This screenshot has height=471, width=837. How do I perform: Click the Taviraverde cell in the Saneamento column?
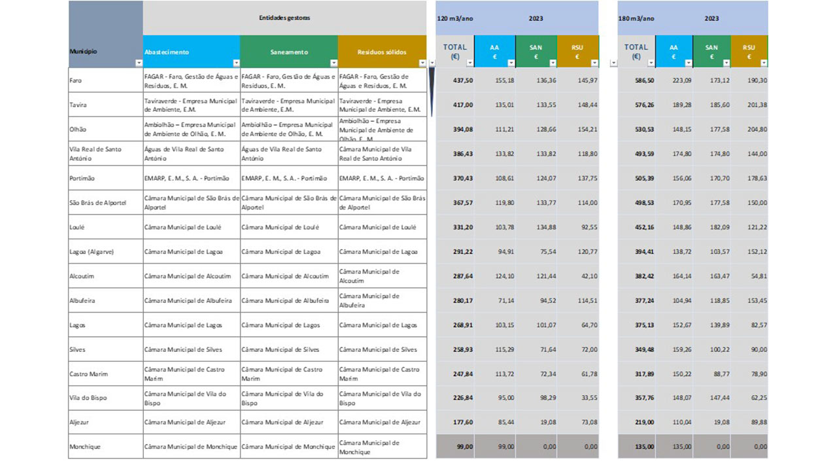289,105
